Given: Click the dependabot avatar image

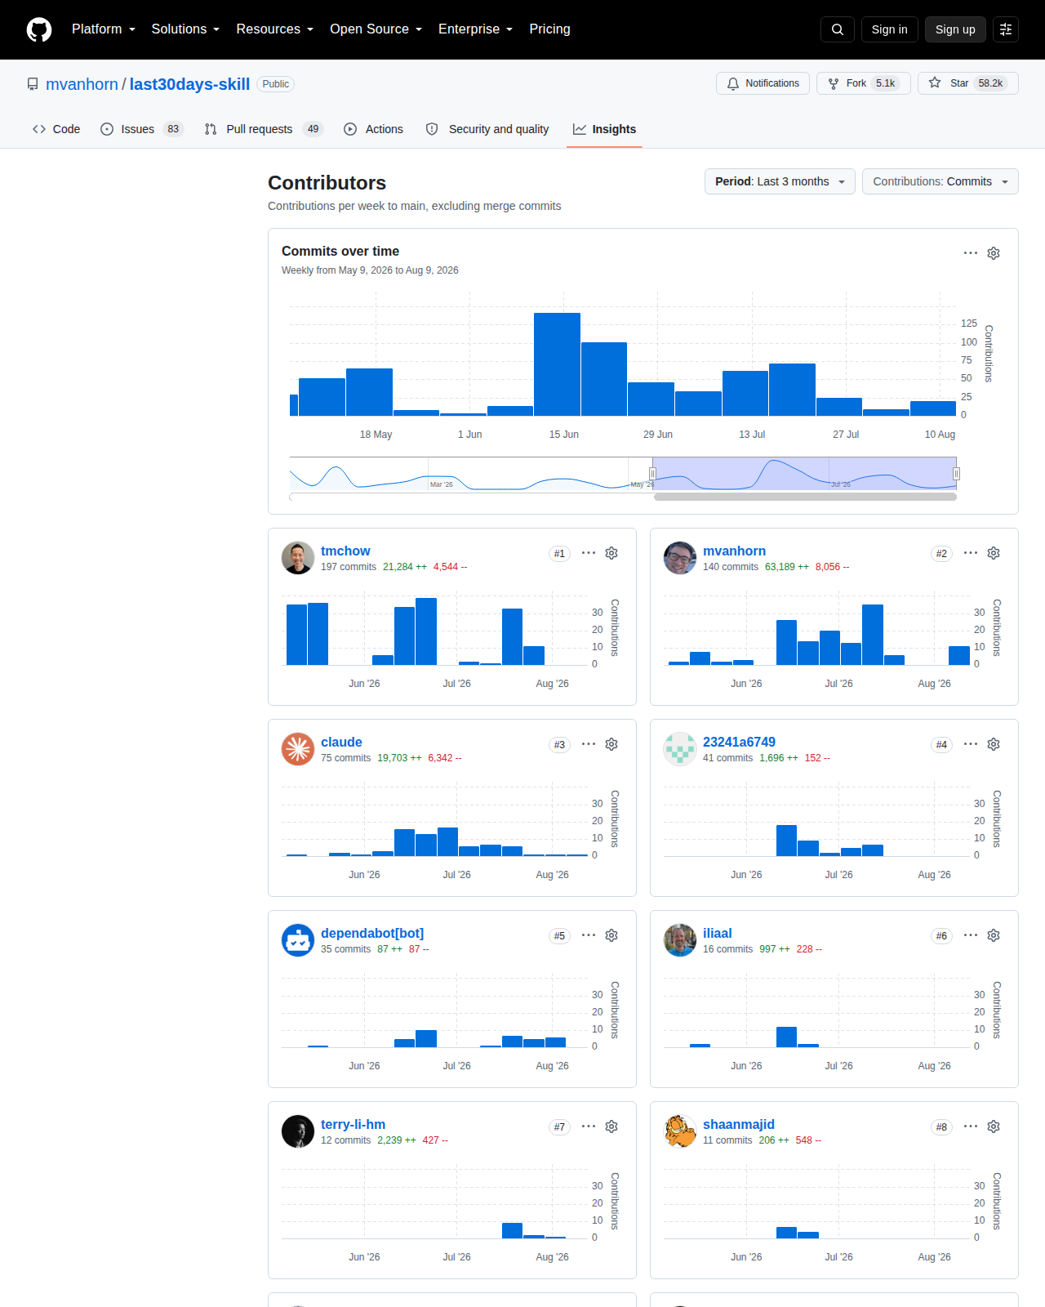Looking at the screenshot, I should (x=298, y=940).
